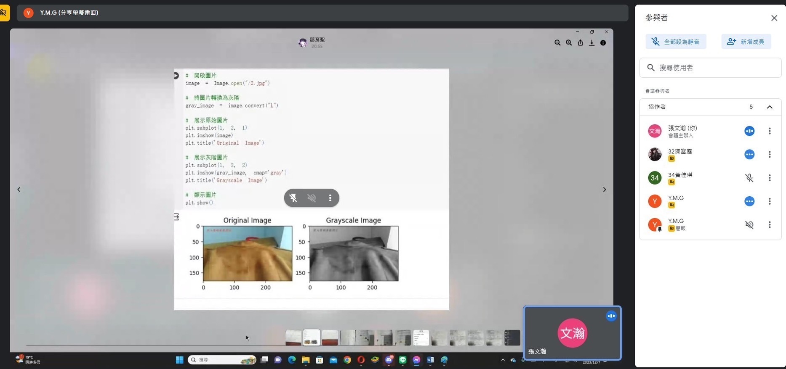Open Google Chrome from the taskbar
The image size is (786, 369).
[x=347, y=360]
